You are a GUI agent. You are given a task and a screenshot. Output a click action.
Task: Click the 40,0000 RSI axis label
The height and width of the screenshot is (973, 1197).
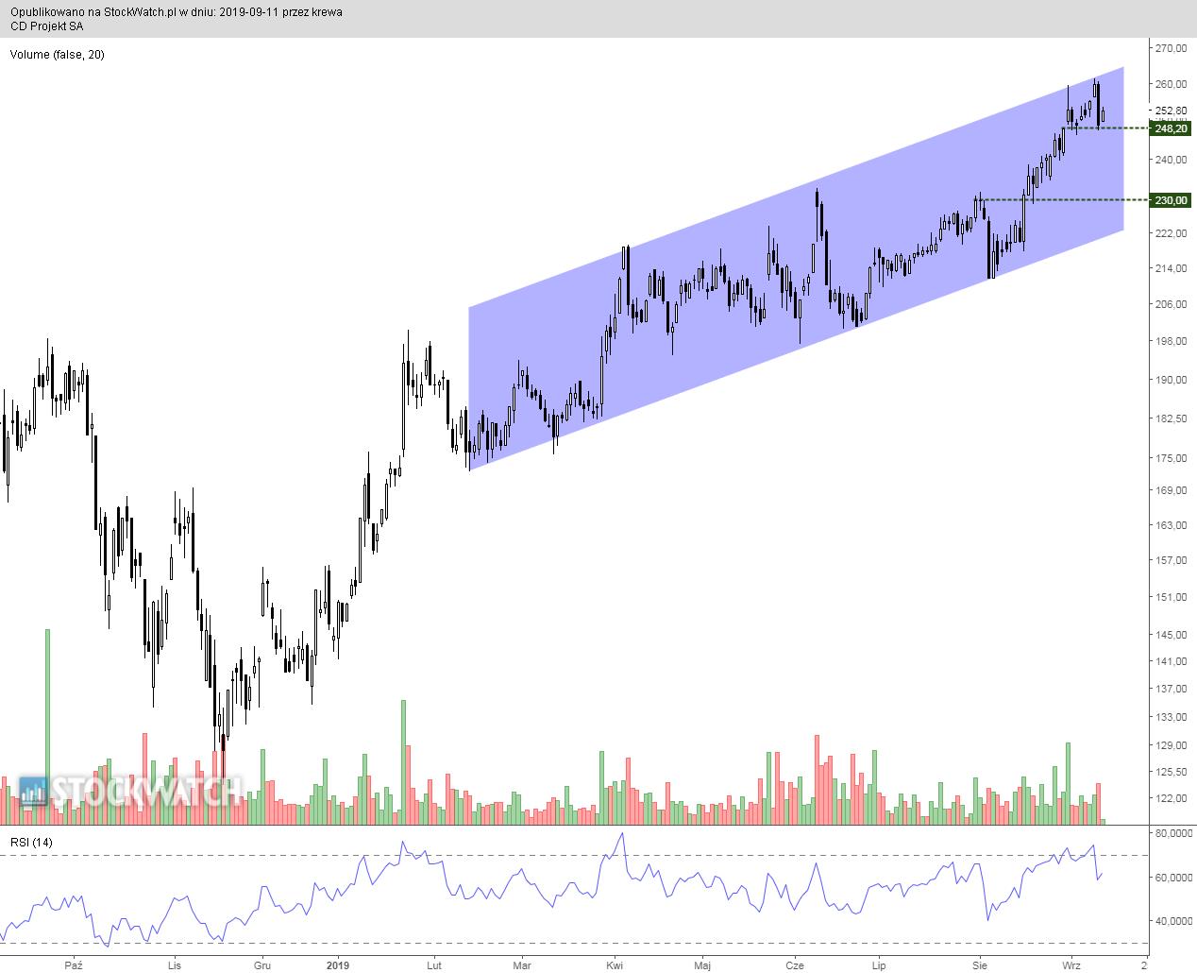click(x=1172, y=921)
